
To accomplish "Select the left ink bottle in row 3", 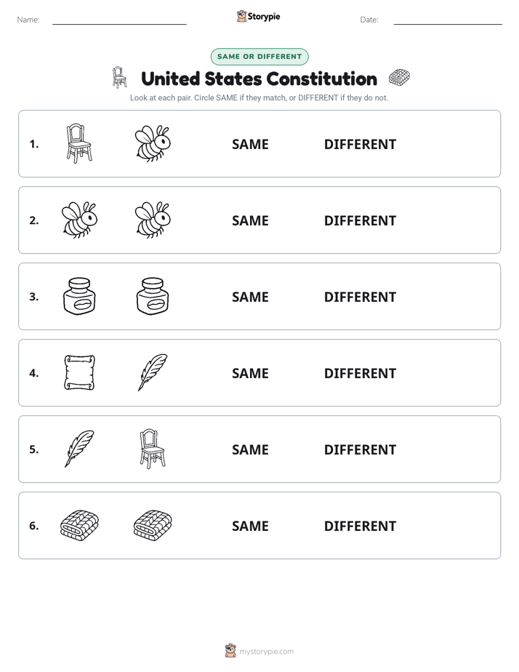I will pos(79,296).
